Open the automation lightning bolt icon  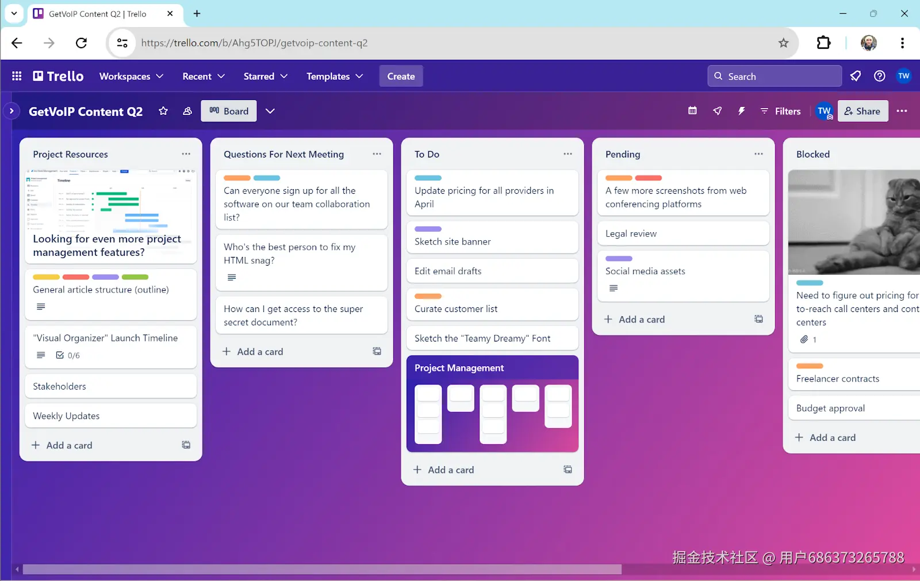point(742,111)
